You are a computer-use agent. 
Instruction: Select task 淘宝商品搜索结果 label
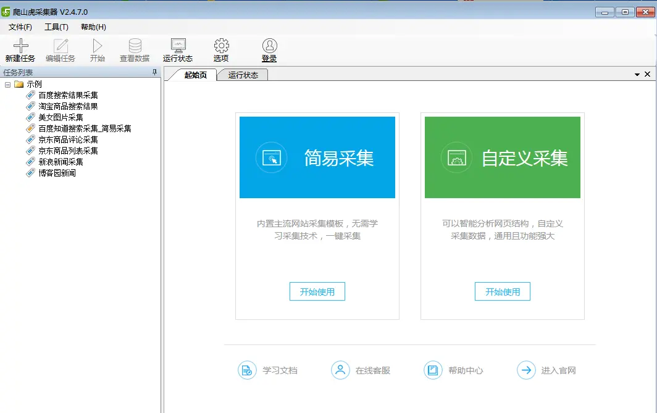pos(69,106)
